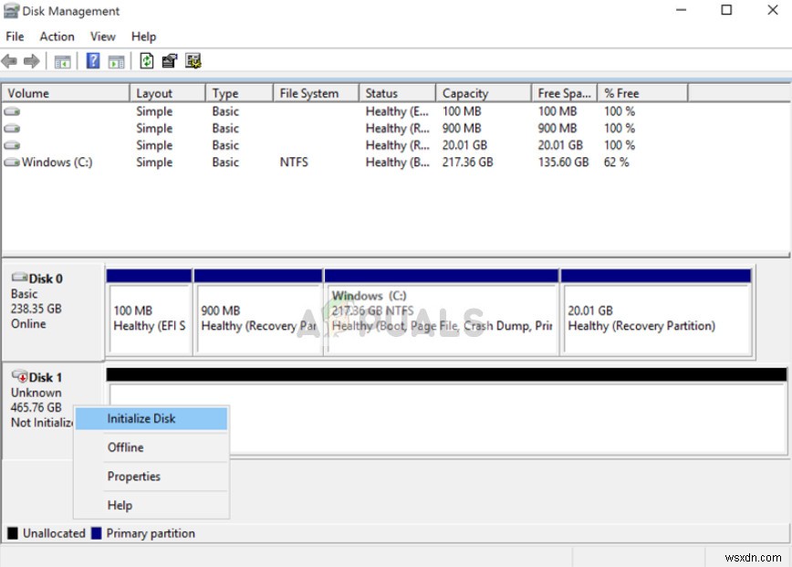Click the Healthy (E... status cell
792x567 pixels.
pos(397,111)
